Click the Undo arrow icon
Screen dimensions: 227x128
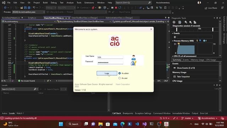pyautogui.click(x=34, y=7)
